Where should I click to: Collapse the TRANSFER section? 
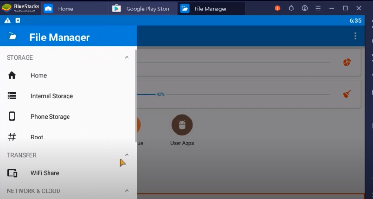127,155
